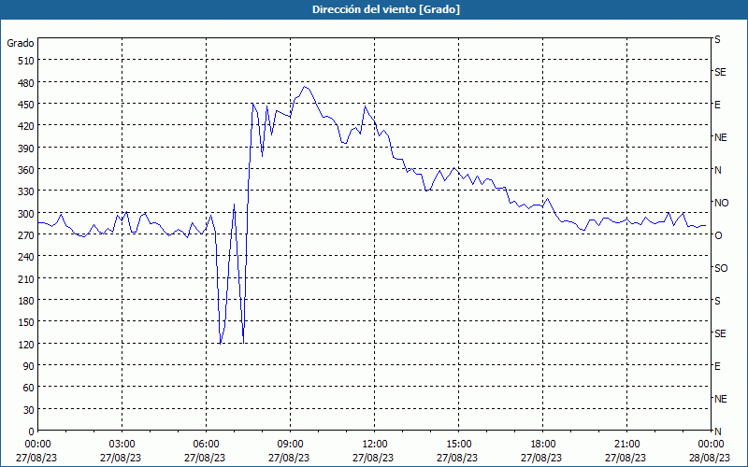The image size is (748, 467).
Task: Click the 00:00 label above date 27/08/23
Action: tap(37, 445)
